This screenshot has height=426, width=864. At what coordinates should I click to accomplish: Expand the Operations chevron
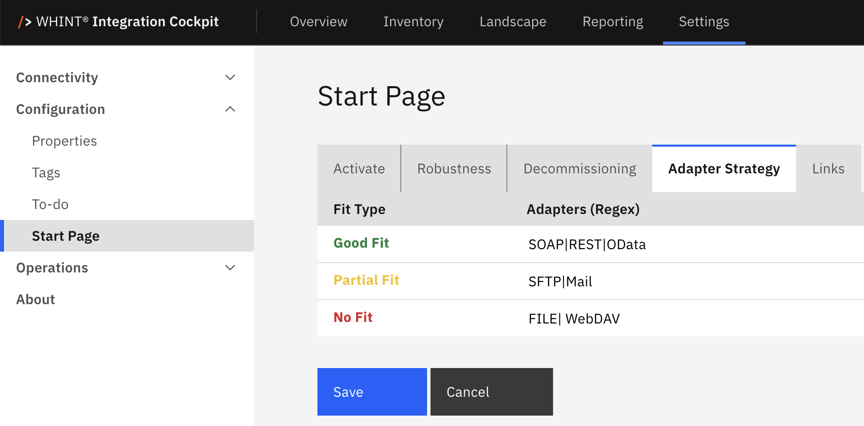(230, 267)
